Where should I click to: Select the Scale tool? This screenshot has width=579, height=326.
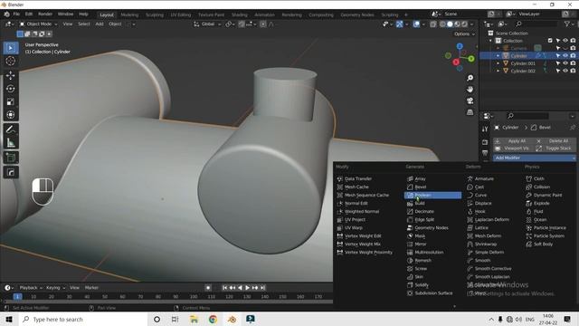pos(11,101)
